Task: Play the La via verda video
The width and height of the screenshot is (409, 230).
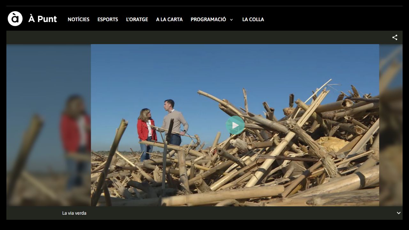Action: (235, 125)
